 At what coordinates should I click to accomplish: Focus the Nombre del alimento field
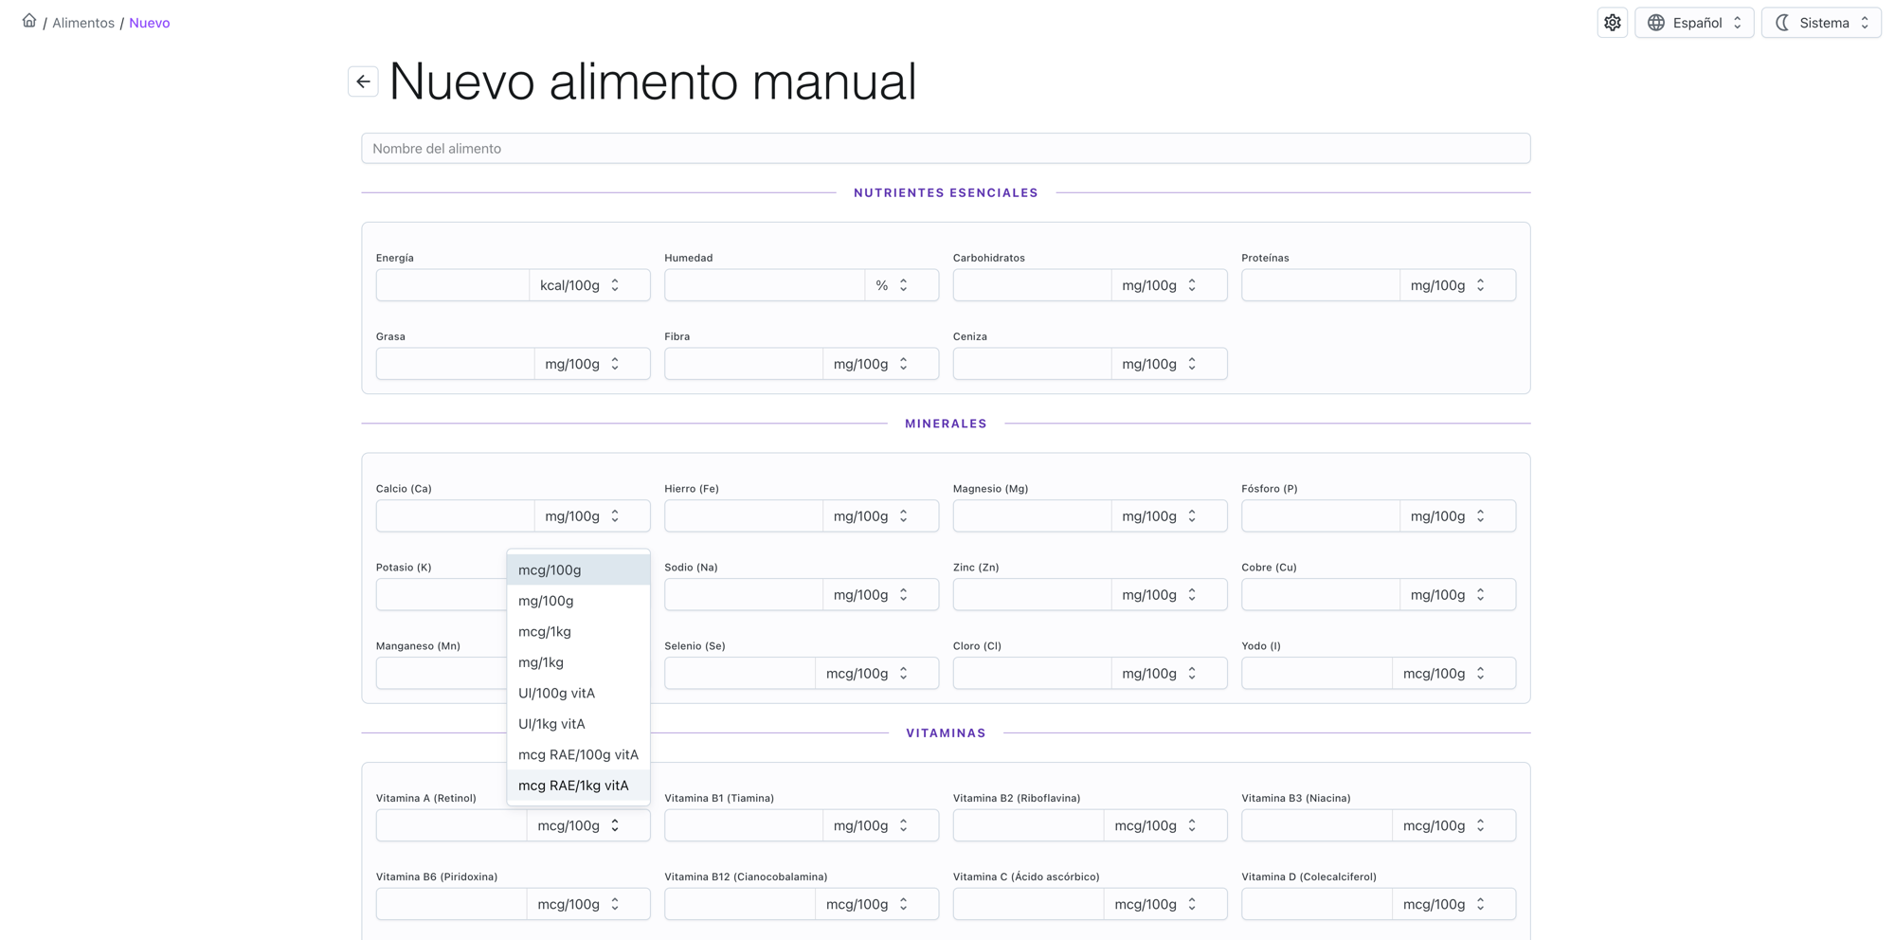(x=946, y=148)
